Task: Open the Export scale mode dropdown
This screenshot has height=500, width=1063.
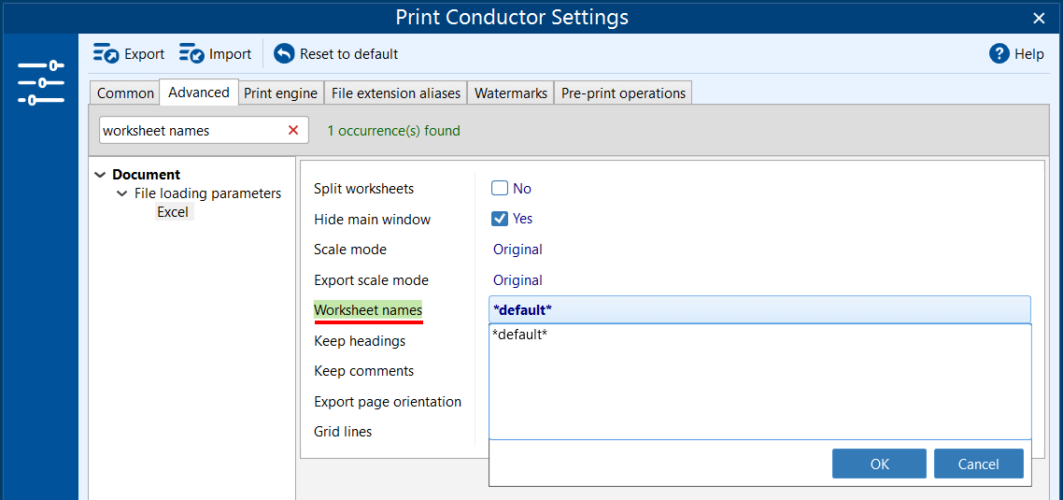Action: click(517, 280)
